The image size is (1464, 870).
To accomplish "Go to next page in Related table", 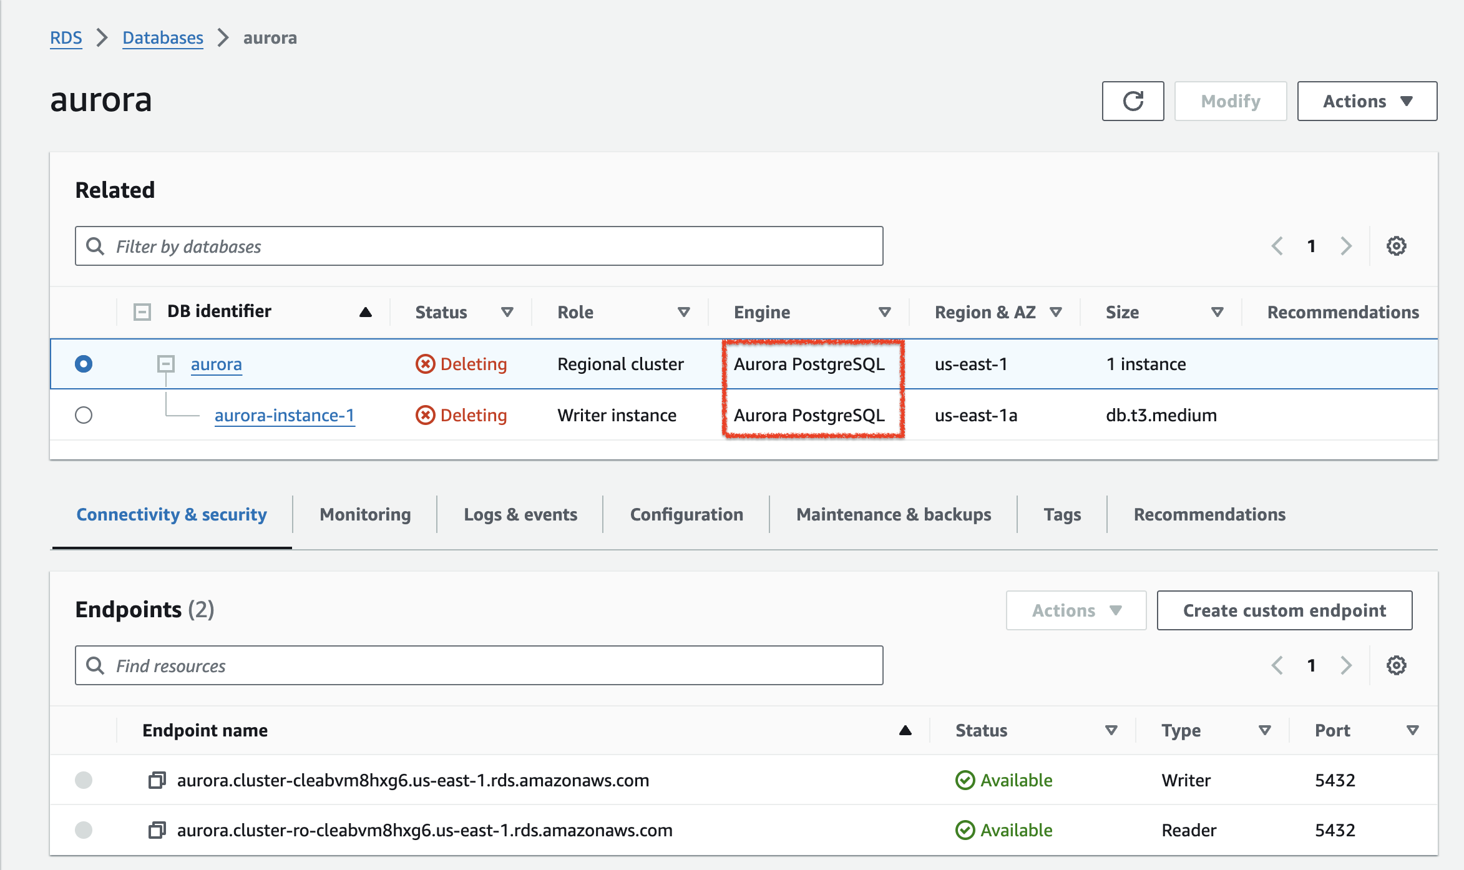I will (1346, 246).
